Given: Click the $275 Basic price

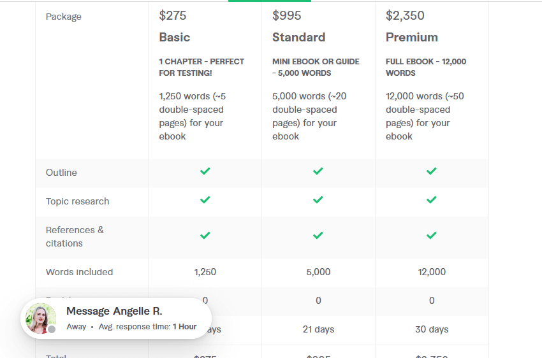Looking at the screenshot, I should (173, 15).
